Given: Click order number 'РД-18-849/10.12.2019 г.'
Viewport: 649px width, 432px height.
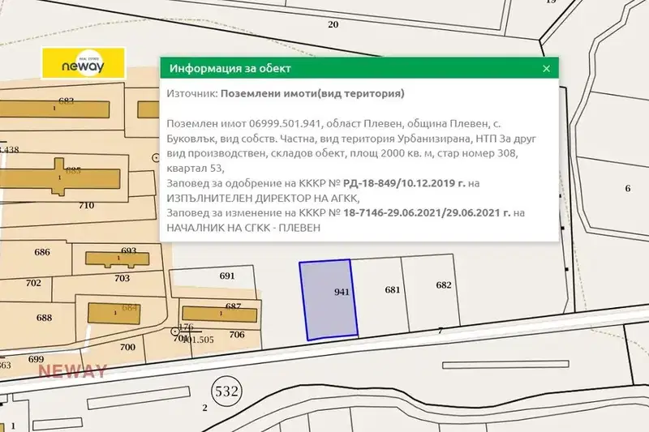Looking at the screenshot, I should [404, 183].
